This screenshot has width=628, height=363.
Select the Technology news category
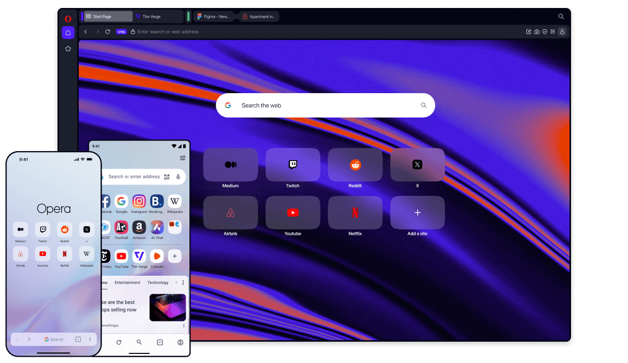[158, 282]
